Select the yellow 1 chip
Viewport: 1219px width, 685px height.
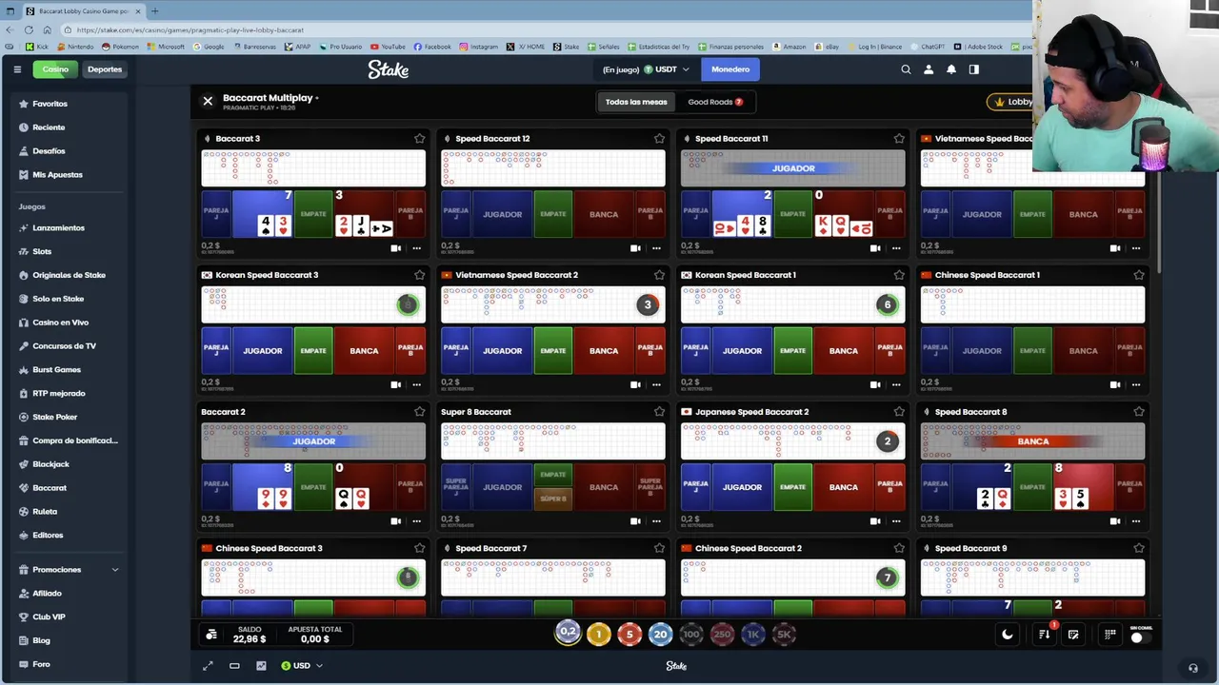[599, 635]
